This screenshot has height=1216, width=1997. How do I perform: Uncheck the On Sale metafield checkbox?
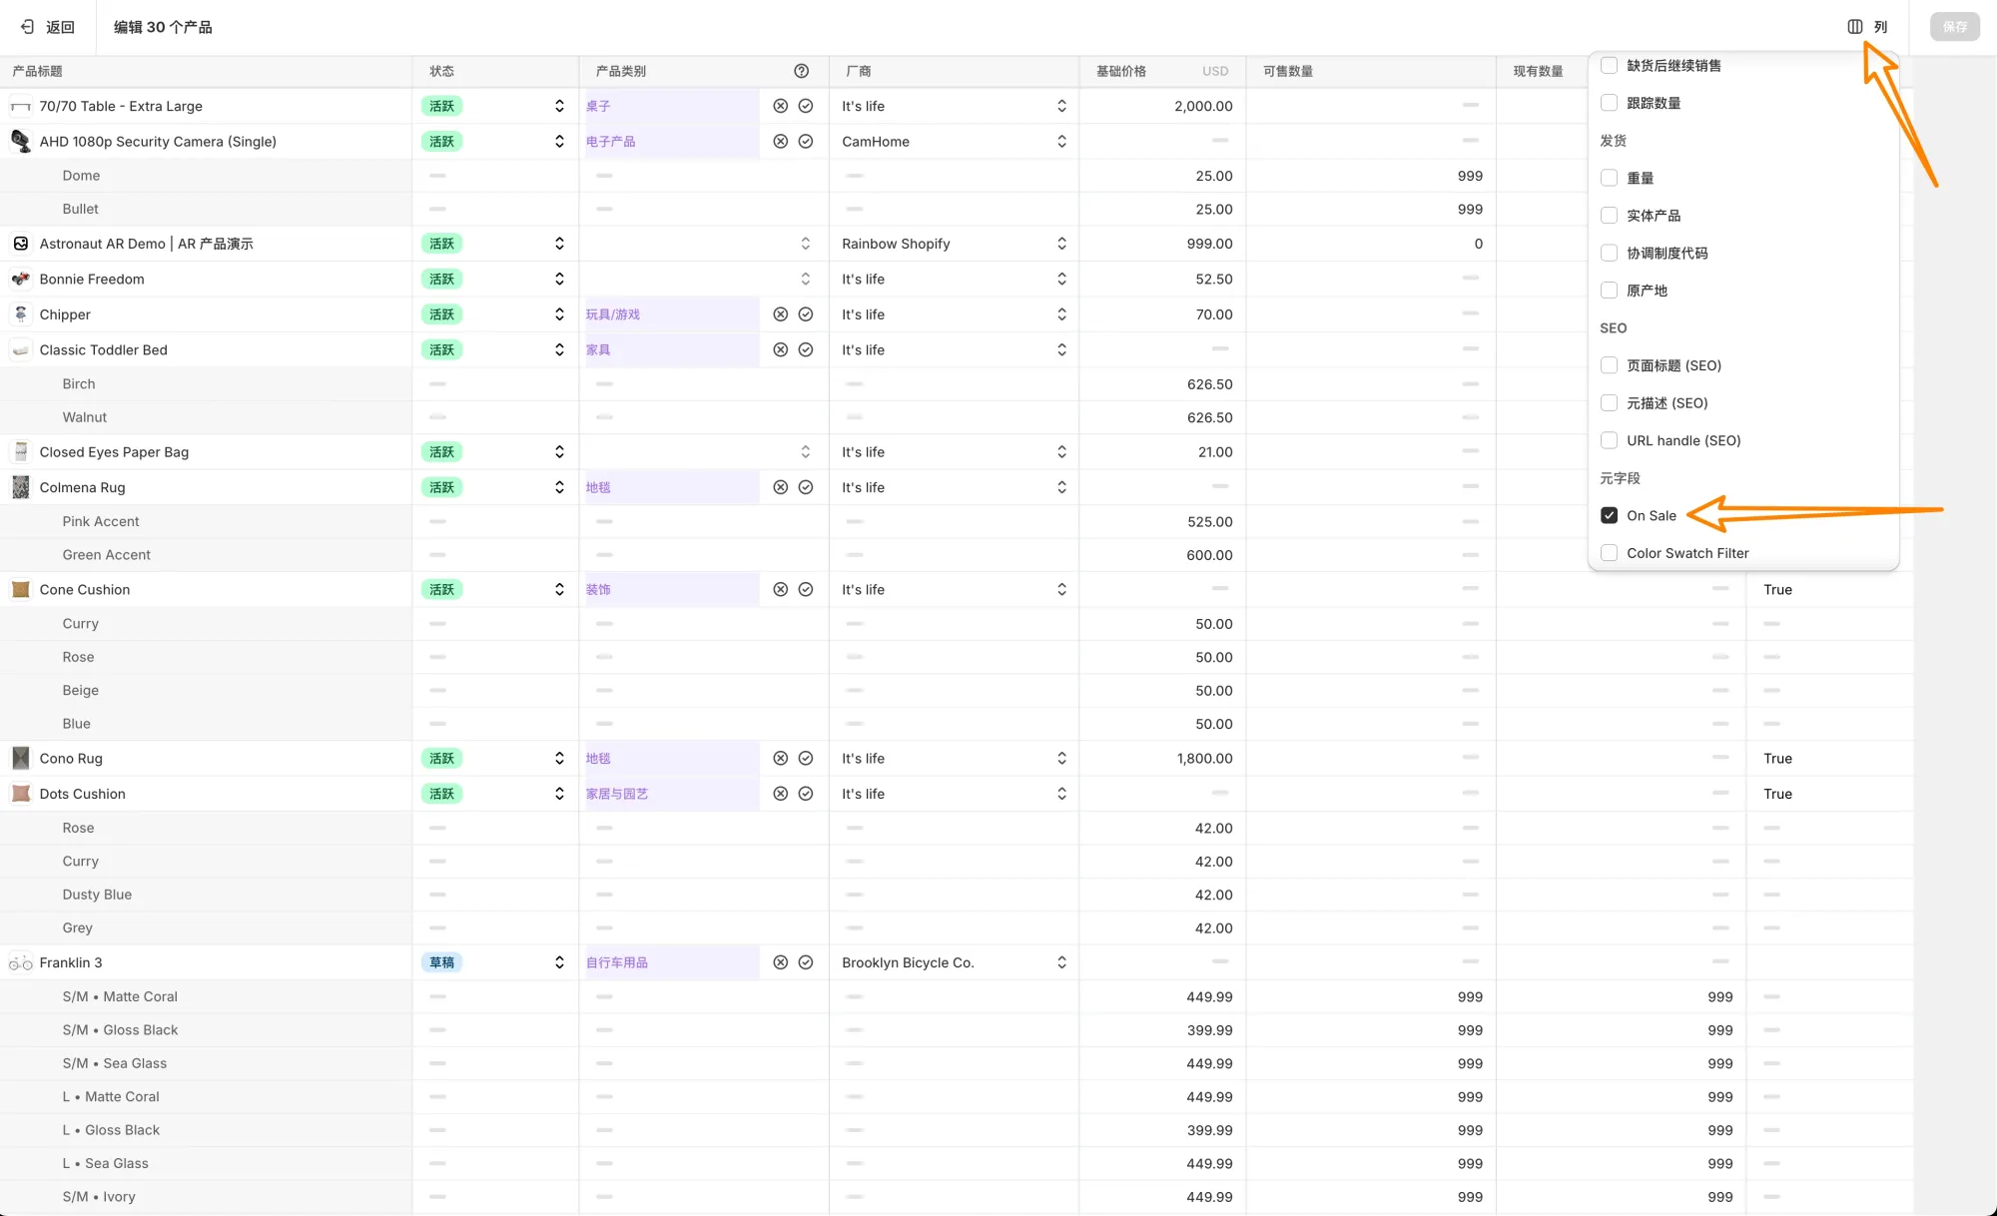point(1609,515)
